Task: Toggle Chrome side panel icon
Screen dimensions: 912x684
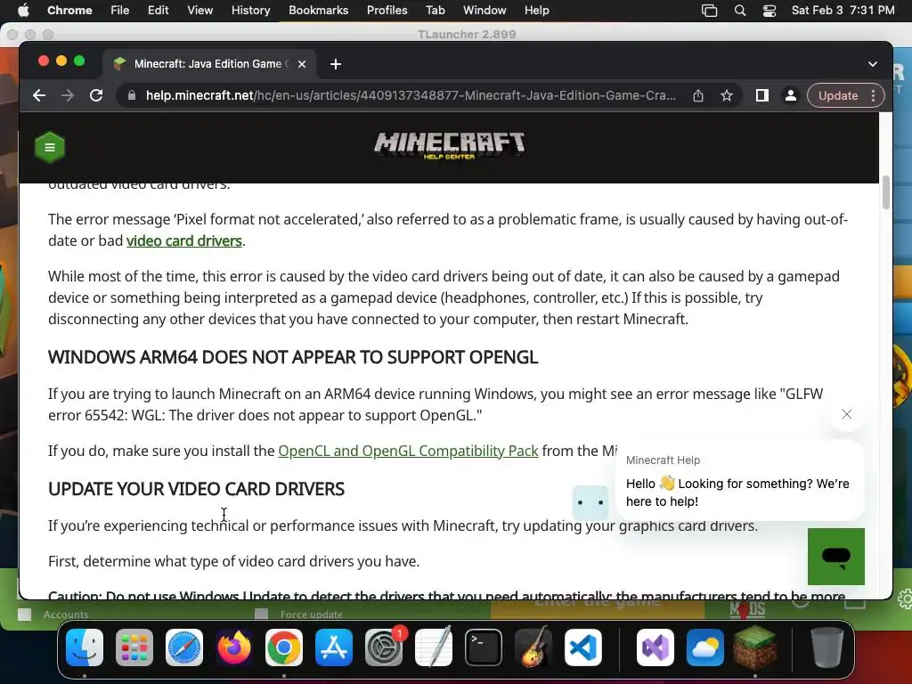Action: pos(762,95)
